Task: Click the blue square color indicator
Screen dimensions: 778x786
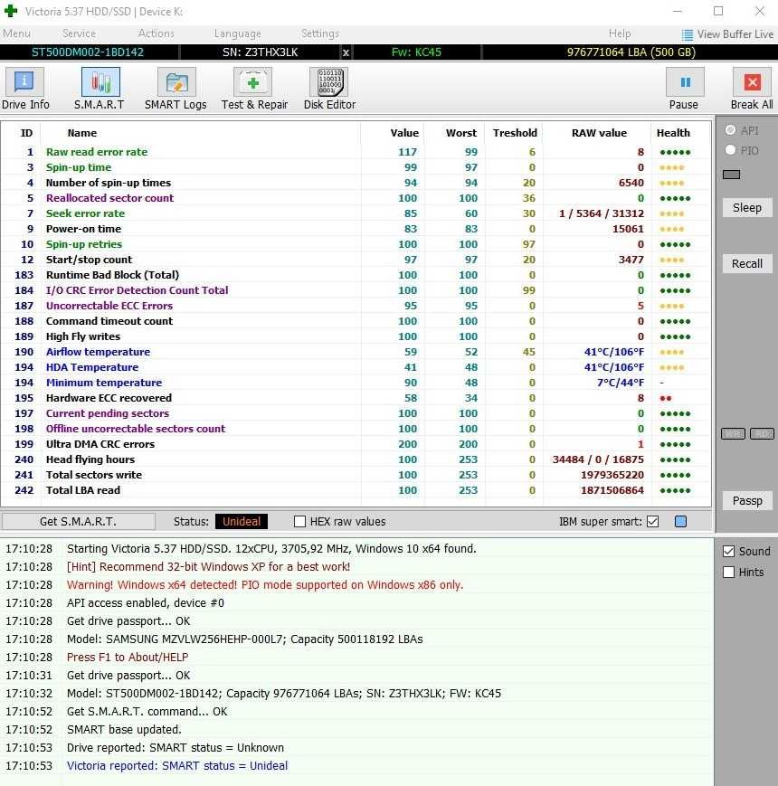Action: [x=680, y=521]
